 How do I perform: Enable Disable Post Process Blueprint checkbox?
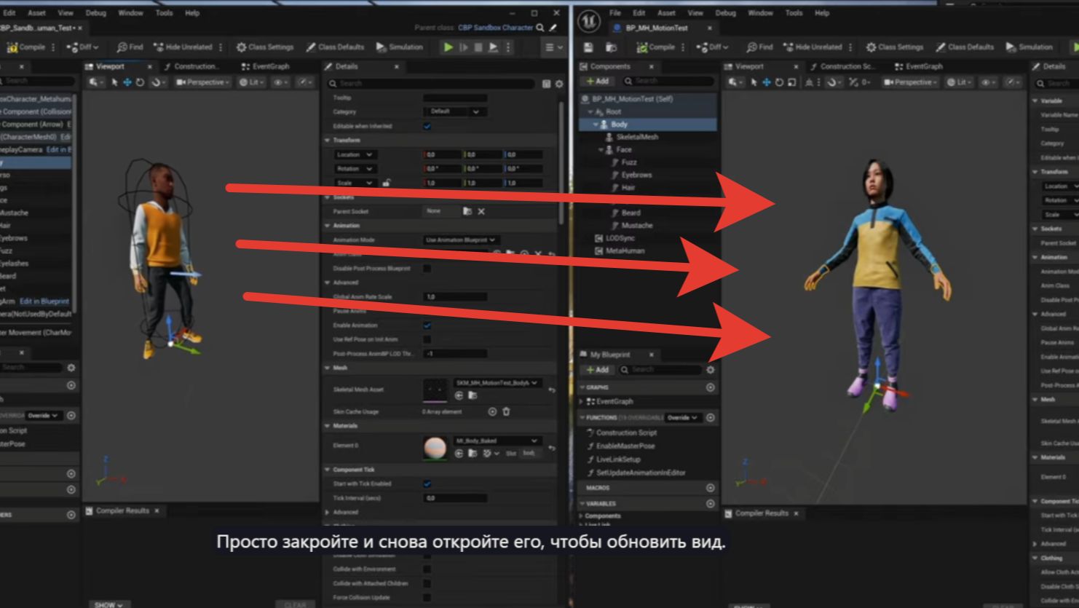(x=427, y=269)
